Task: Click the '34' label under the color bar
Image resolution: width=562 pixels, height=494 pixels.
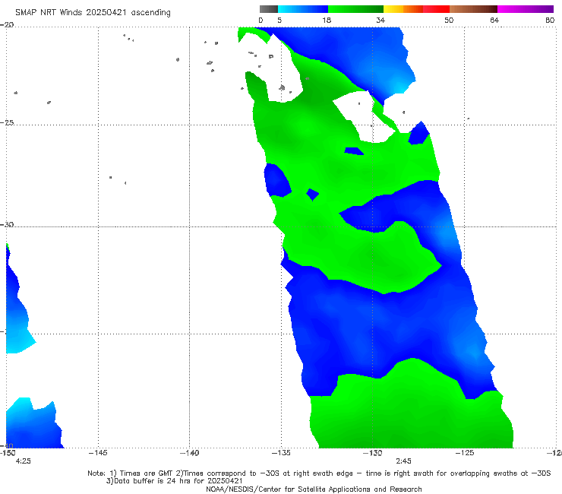Action: coord(380,21)
